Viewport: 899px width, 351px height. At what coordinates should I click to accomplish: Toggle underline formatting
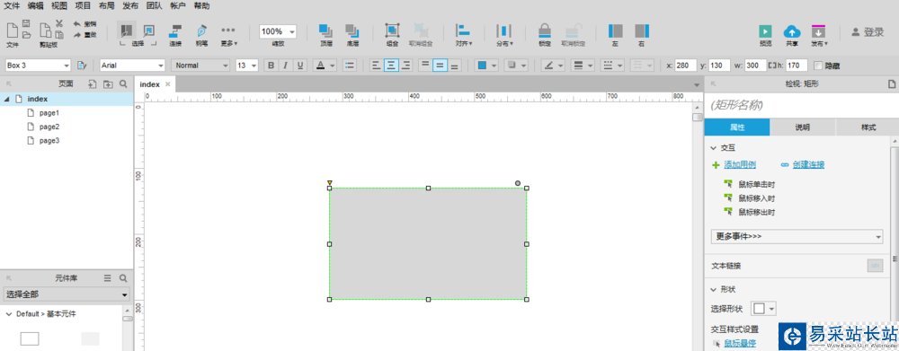(x=300, y=66)
